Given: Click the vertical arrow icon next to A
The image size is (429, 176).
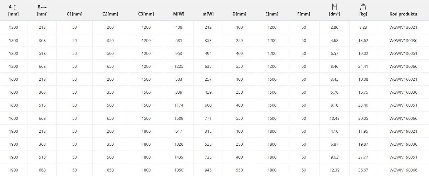Looking at the screenshot, I should click(15, 7).
